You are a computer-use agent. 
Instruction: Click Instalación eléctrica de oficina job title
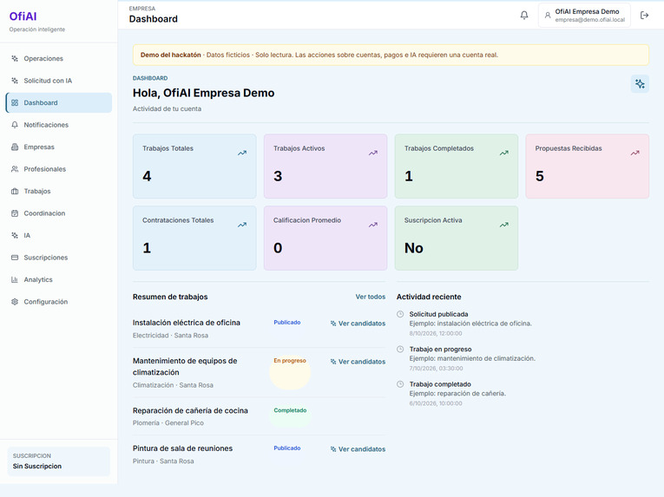(x=187, y=323)
